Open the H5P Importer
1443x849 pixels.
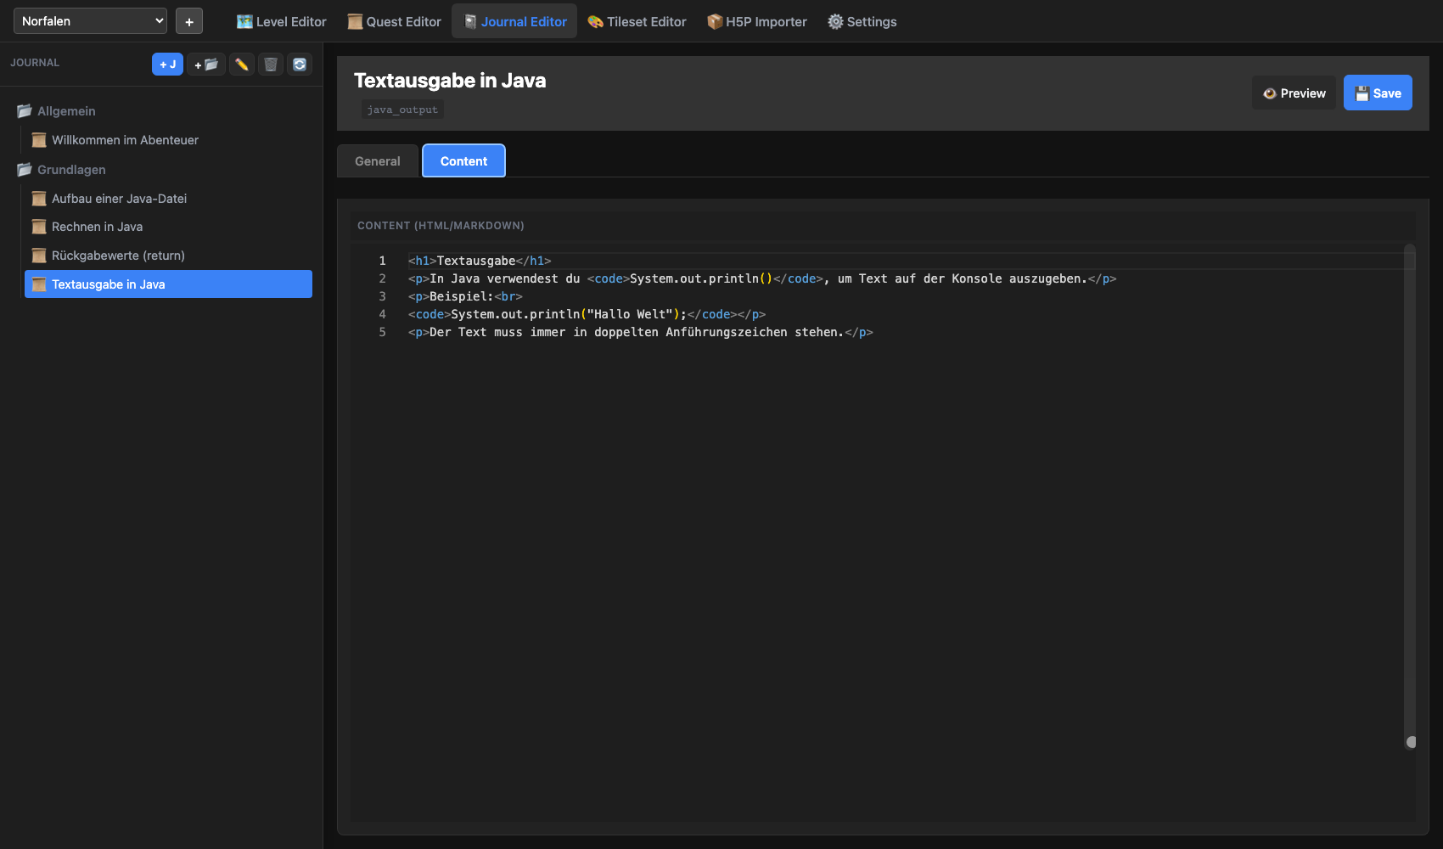coord(756,22)
